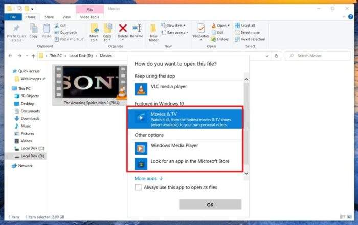The height and width of the screenshot is (225, 358).
Task: Invert selection of items
Action: click(x=250, y=39)
